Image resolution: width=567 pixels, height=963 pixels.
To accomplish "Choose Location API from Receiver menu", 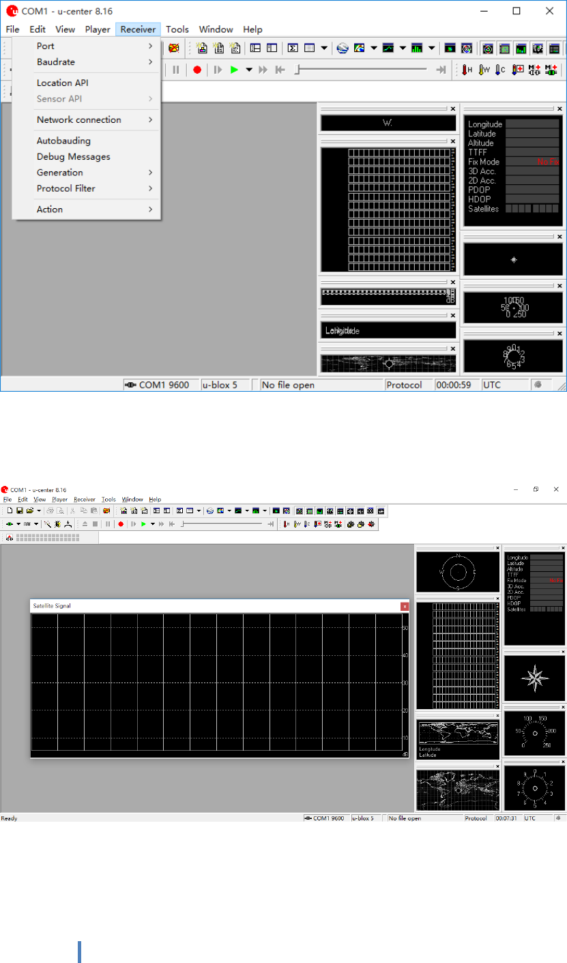I will coord(87,83).
